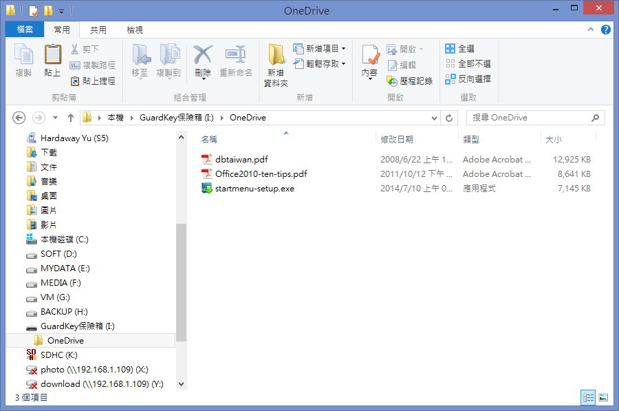The width and height of the screenshot is (619, 411).
Task: Click the 本機 breadcrumb segment
Action: click(x=116, y=118)
